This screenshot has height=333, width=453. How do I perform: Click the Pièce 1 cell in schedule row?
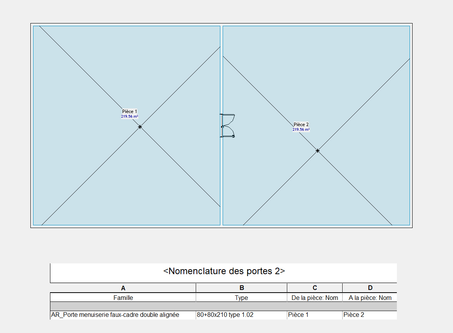298,315
